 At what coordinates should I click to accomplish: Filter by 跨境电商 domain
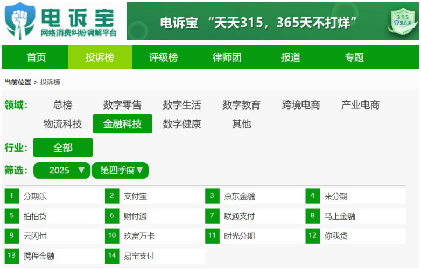[x=301, y=105]
